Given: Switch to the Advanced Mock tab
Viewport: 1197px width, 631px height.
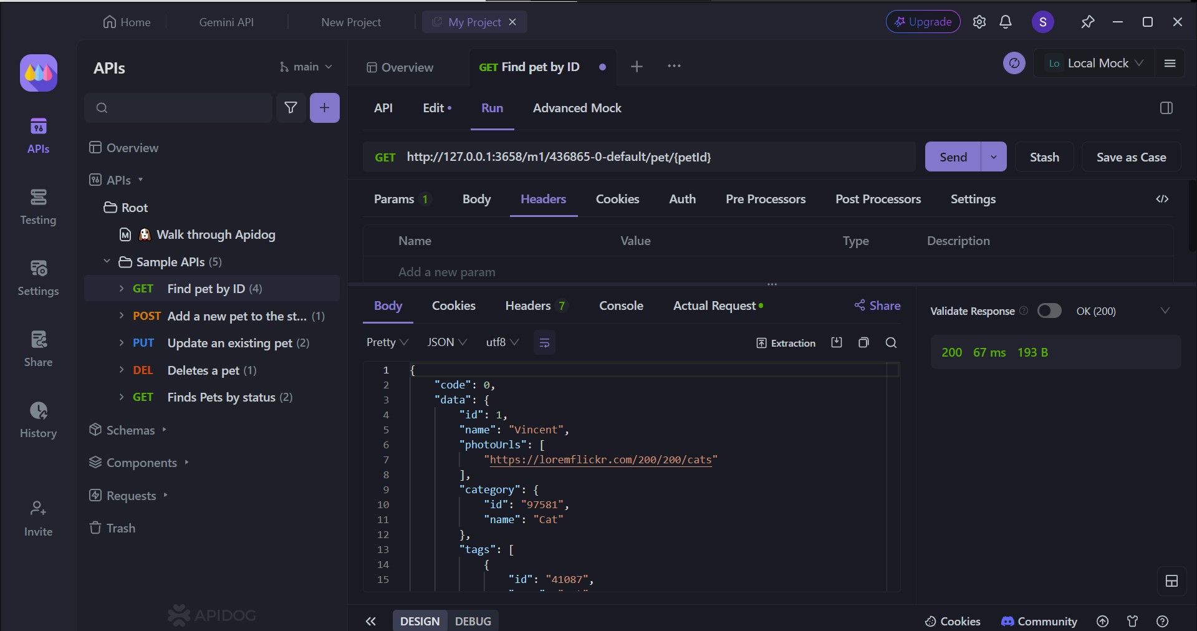Looking at the screenshot, I should coord(576,108).
